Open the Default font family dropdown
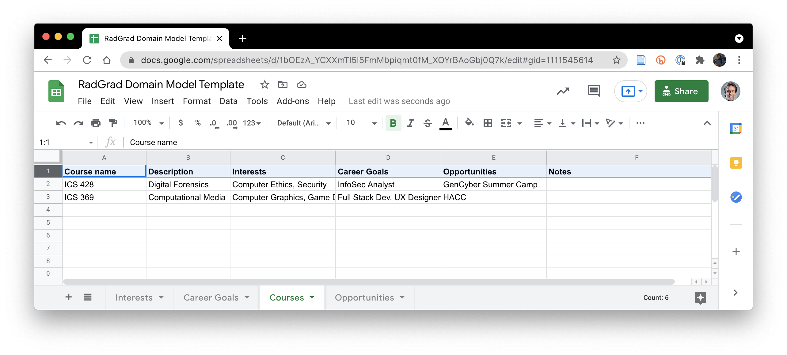787x355 pixels. click(304, 123)
